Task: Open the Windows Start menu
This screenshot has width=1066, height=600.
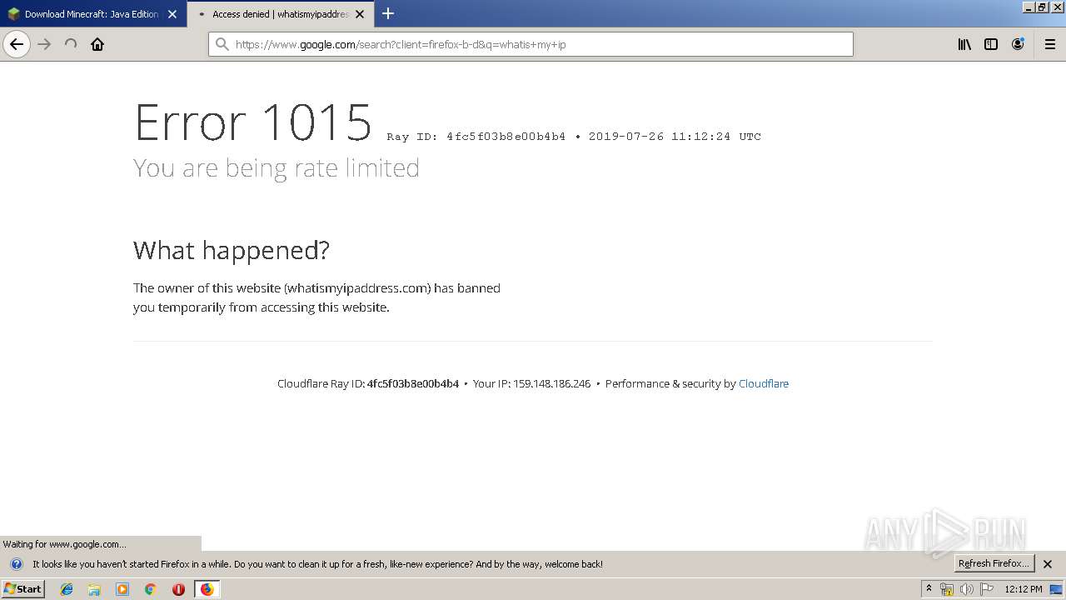Action: [x=23, y=589]
